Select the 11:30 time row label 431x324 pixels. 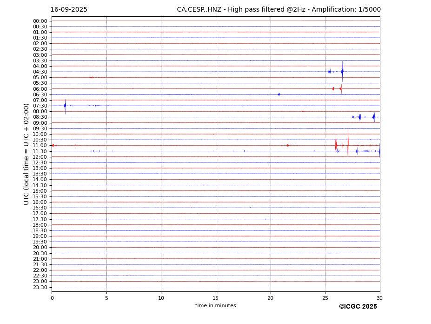pos(40,151)
